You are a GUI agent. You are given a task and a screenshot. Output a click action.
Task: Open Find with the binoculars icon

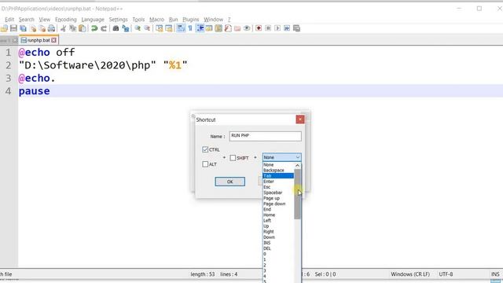coord(116,28)
